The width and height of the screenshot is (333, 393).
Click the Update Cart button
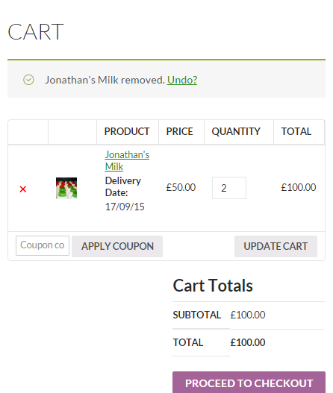point(276,246)
